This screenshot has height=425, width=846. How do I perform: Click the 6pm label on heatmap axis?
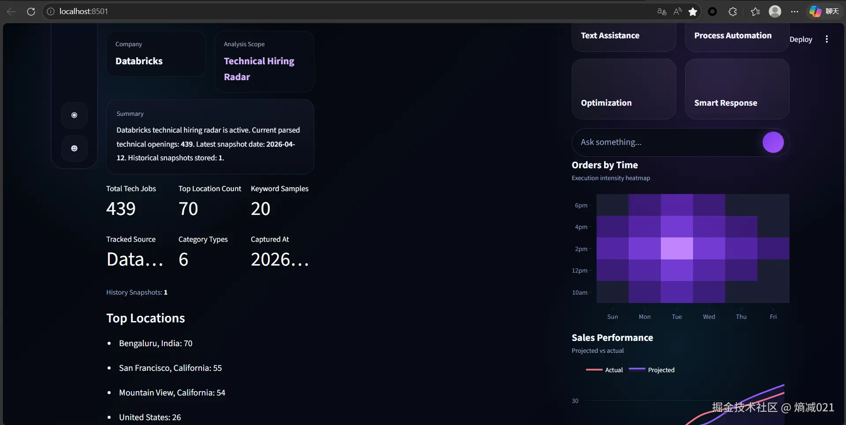[x=581, y=205]
